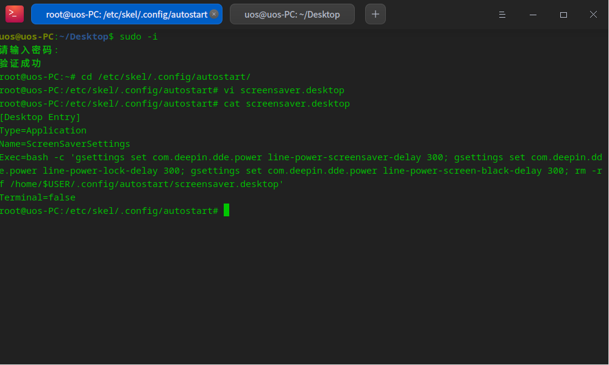Click the green cursor at last prompt

(x=226, y=210)
